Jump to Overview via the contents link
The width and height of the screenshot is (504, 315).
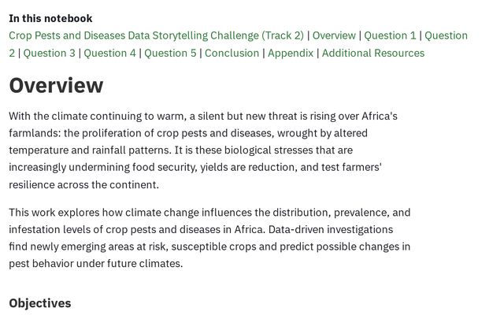(x=334, y=35)
